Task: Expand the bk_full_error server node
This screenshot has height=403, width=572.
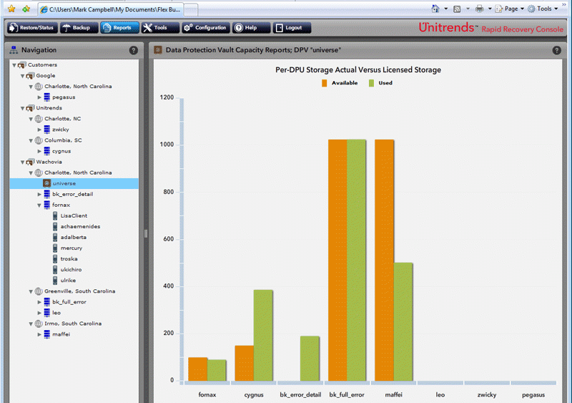Action: [39, 302]
